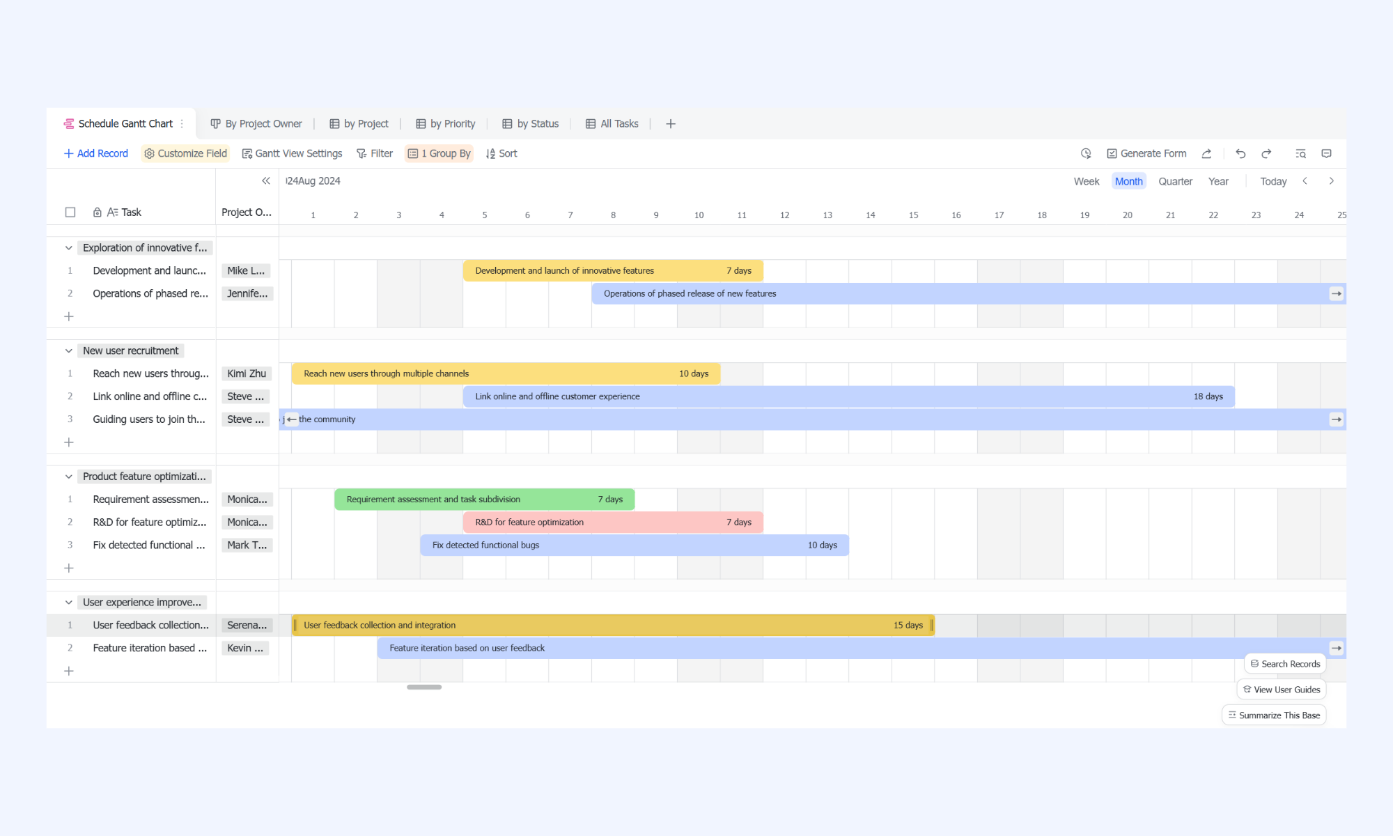Click Mark T... owner cell
1393x836 pixels.
click(247, 545)
